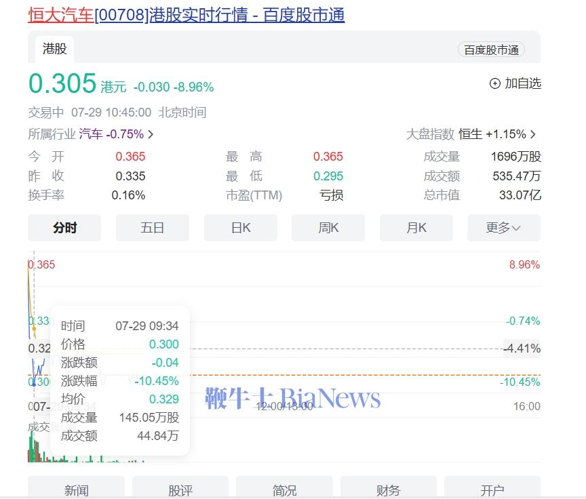
Task: Click the 16:00 time axis label
Action: (526, 406)
